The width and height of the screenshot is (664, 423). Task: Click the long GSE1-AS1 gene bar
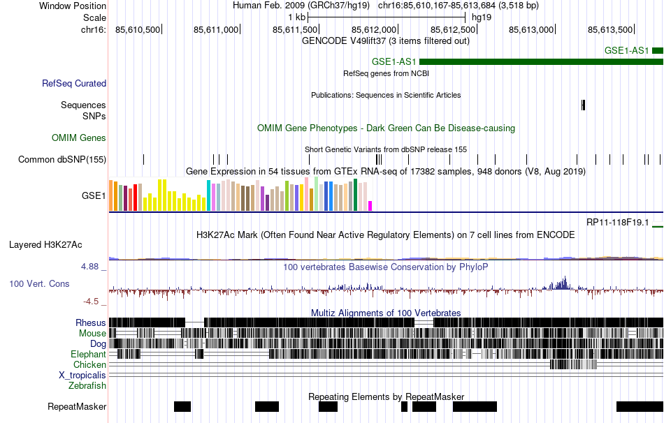(x=541, y=61)
